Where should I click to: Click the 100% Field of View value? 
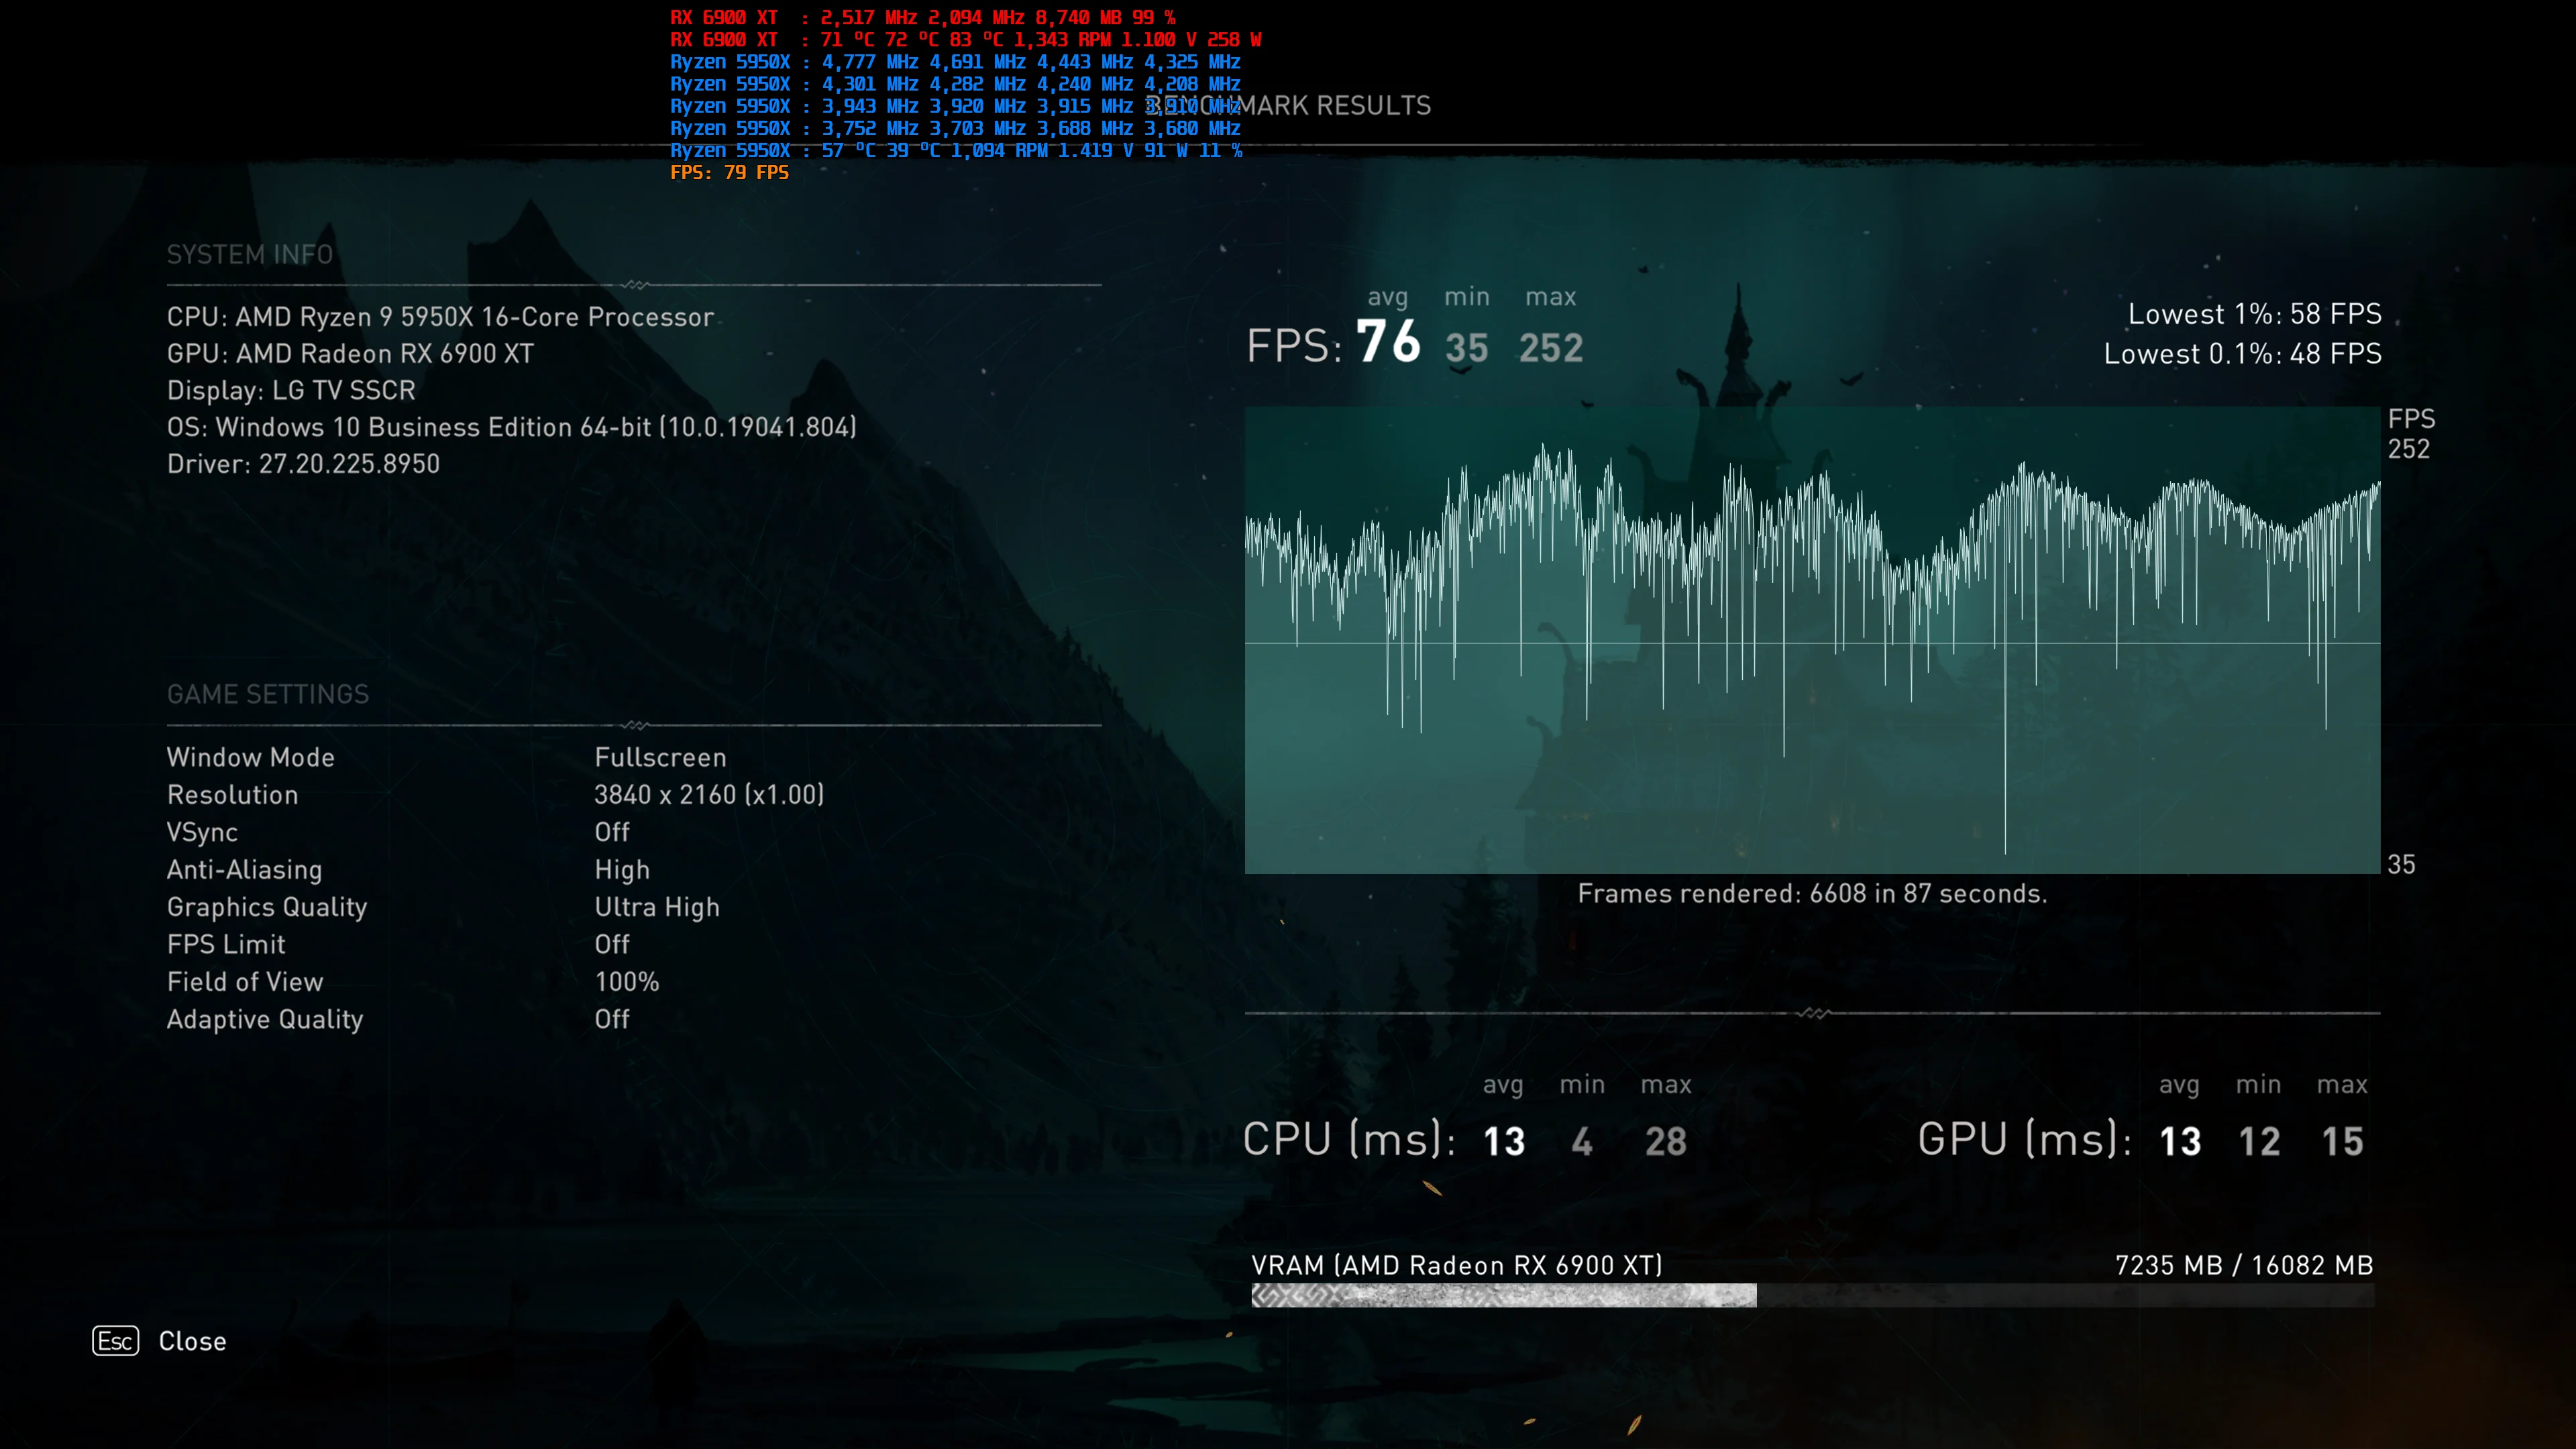627,982
